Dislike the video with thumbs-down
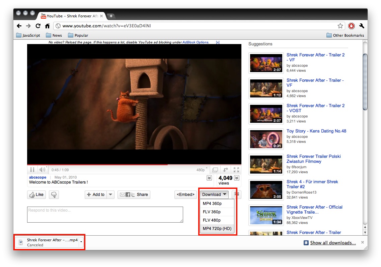The image size is (381, 267). click(54, 195)
